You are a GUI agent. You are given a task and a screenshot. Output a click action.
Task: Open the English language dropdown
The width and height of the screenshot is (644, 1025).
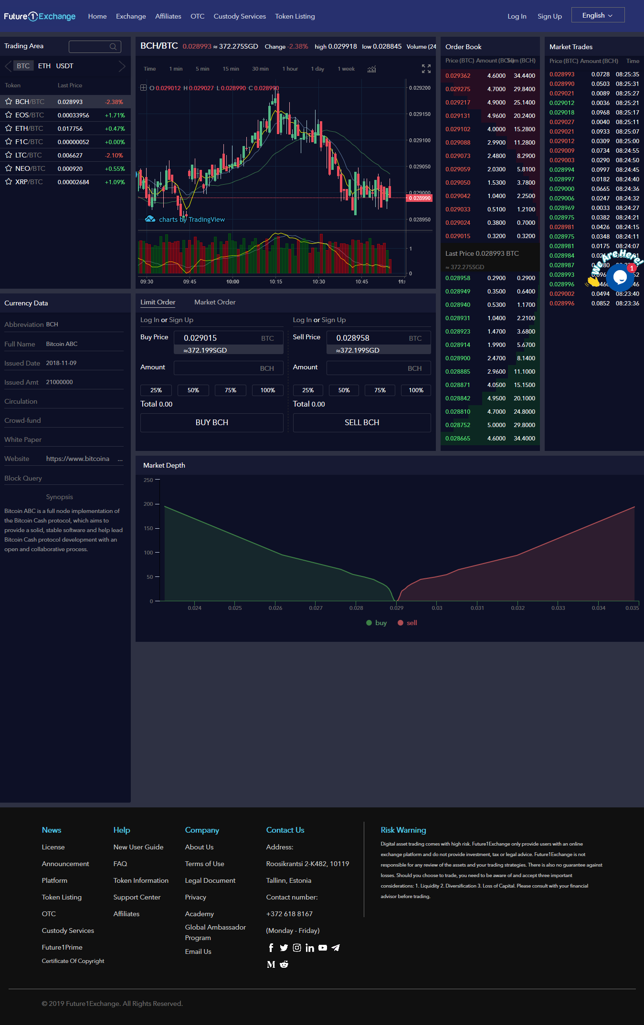coord(598,15)
